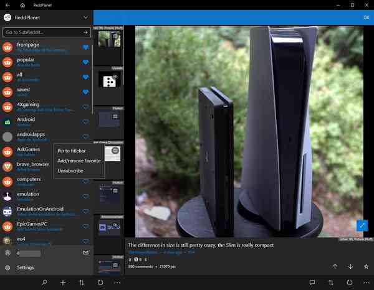
Task: Open the left sort options arrows
Action: (x=82, y=283)
